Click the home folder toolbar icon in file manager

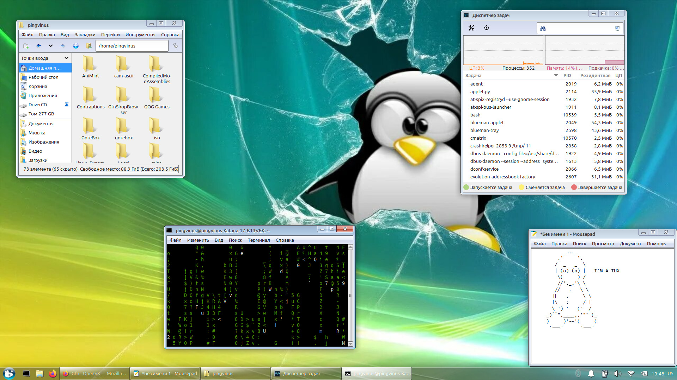tap(89, 46)
